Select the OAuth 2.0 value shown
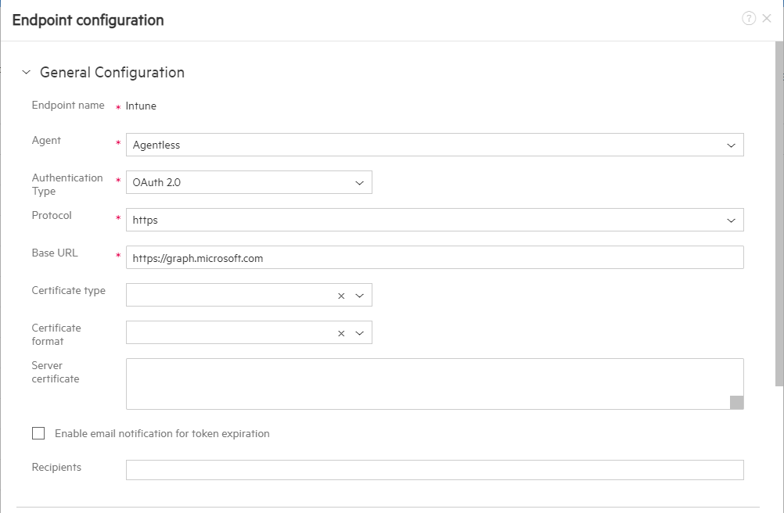 tap(157, 182)
